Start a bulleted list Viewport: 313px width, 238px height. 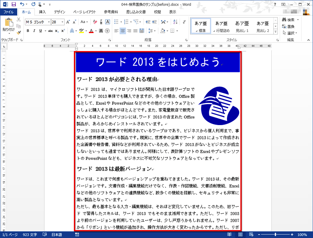coord(116,22)
